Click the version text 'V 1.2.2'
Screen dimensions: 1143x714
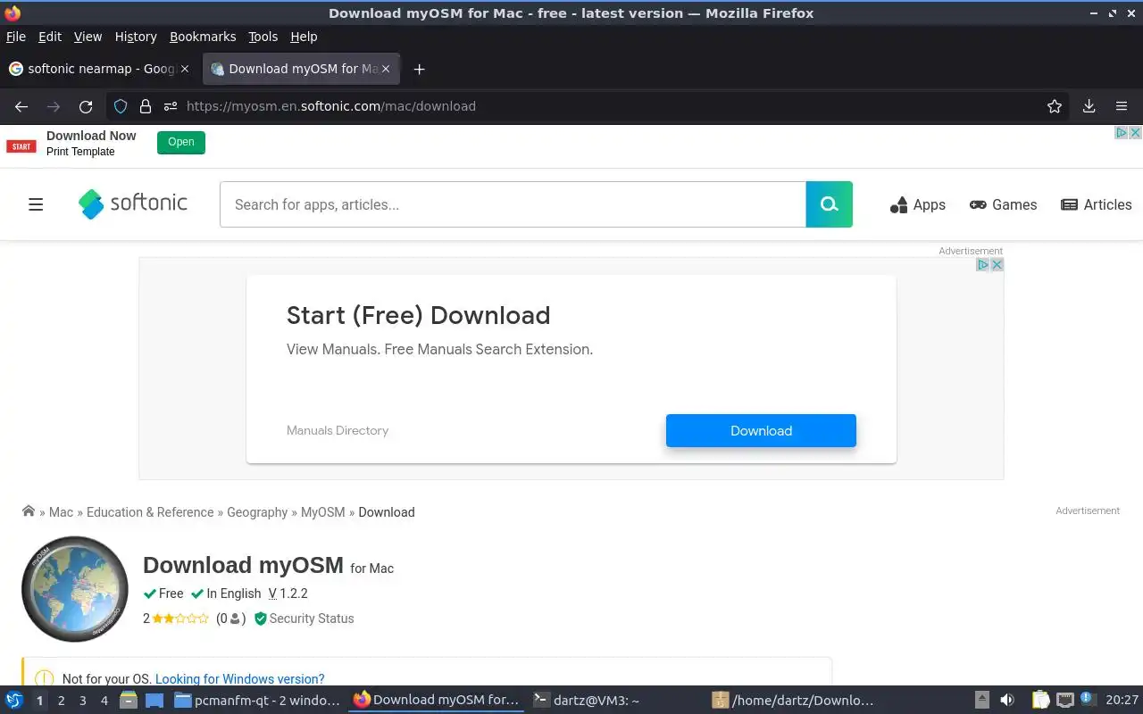tap(288, 594)
